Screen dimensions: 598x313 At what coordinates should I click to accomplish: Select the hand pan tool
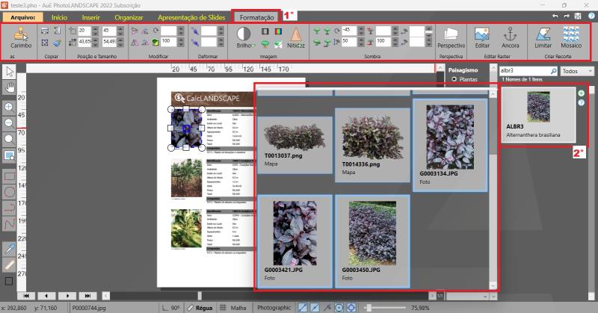point(9,87)
